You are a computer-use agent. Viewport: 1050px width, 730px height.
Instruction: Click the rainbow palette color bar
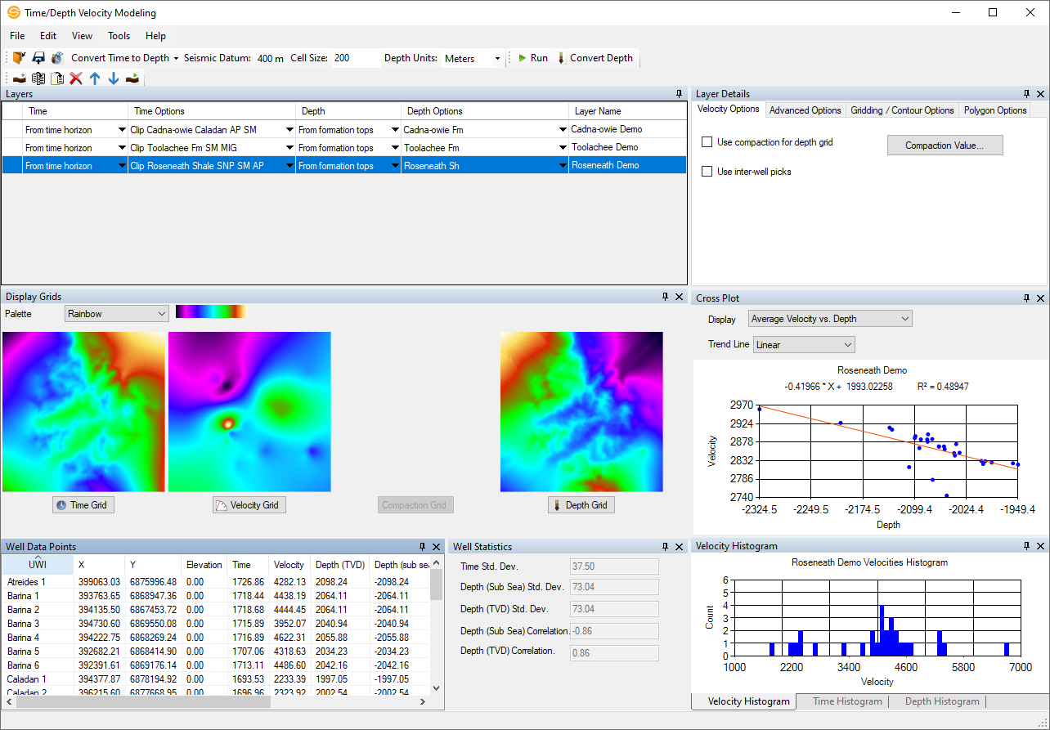pos(211,311)
